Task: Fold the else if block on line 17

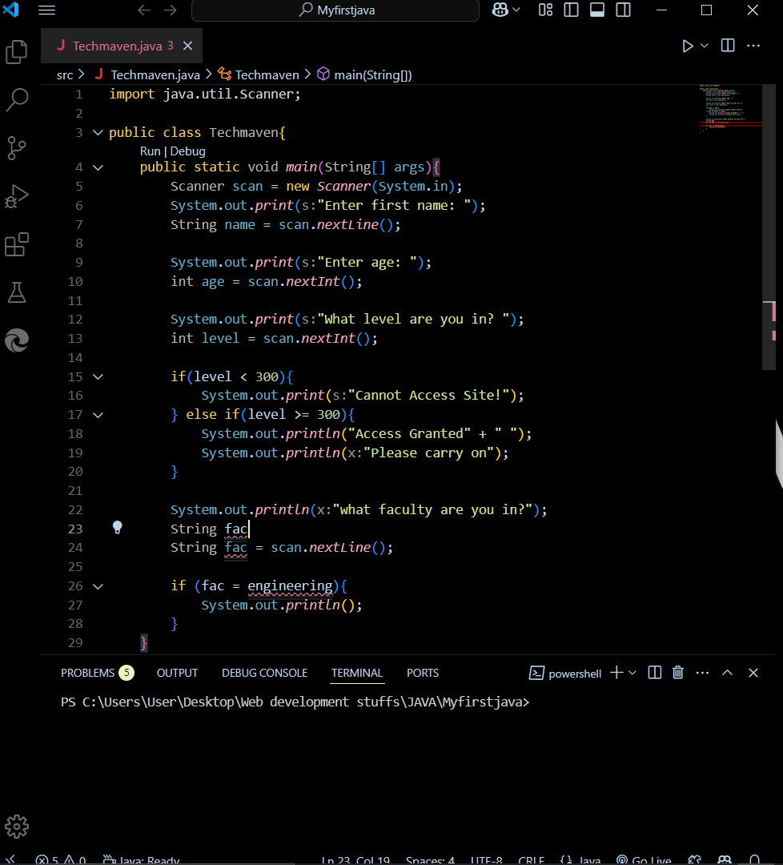Action: (x=98, y=414)
